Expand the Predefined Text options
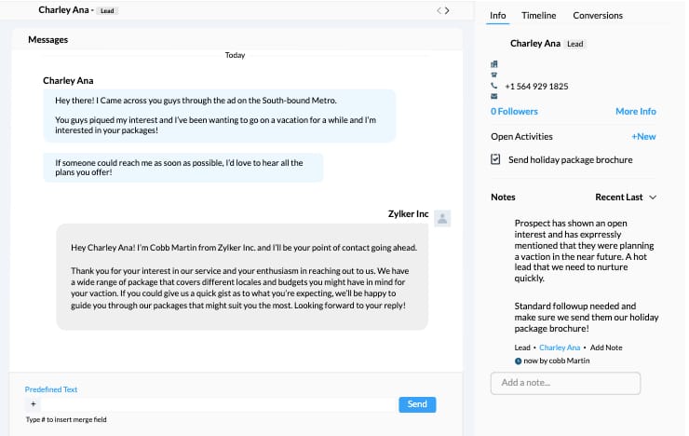This screenshot has width=689, height=436. click(x=51, y=389)
